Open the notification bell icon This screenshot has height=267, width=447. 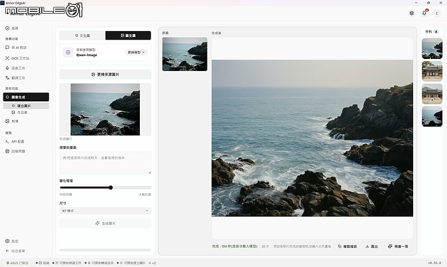point(424,13)
